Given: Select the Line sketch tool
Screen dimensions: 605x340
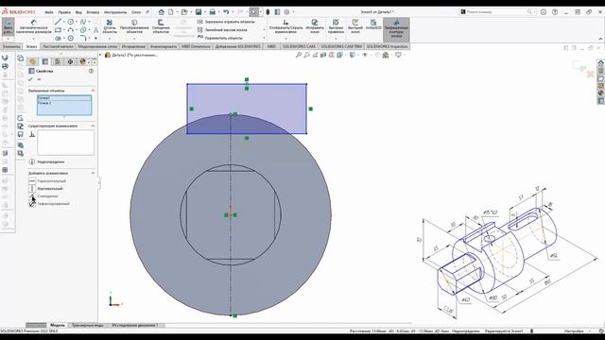Looking at the screenshot, I should tap(58, 22).
